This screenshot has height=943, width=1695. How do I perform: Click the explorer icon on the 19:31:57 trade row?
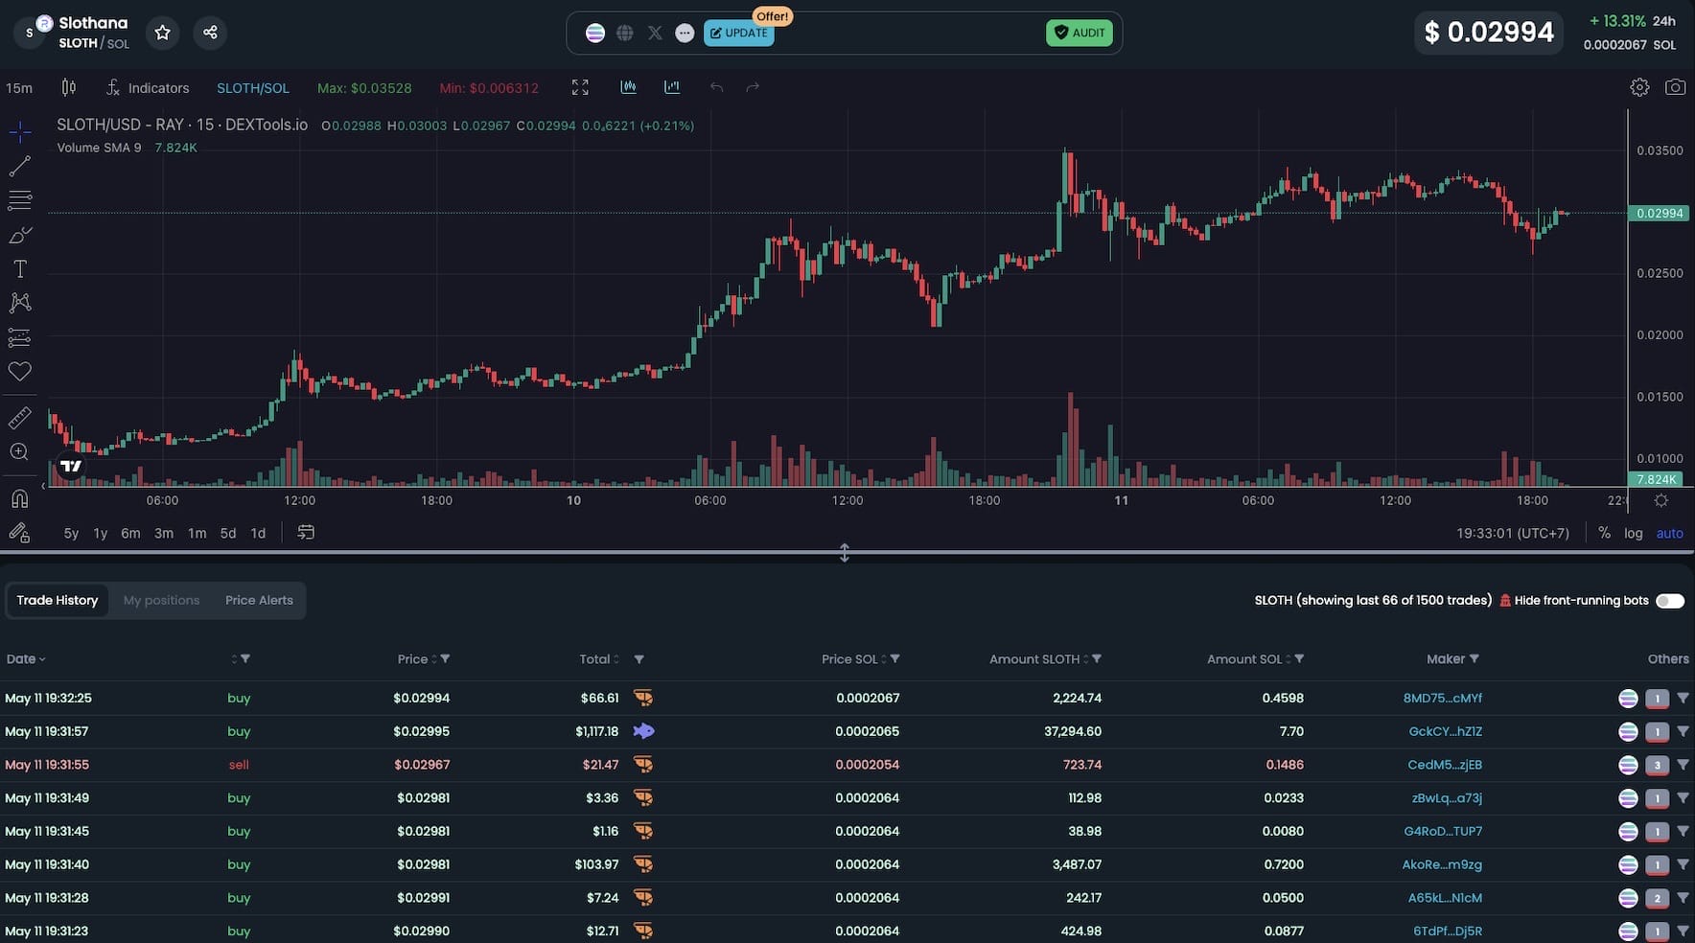[x=1628, y=732]
